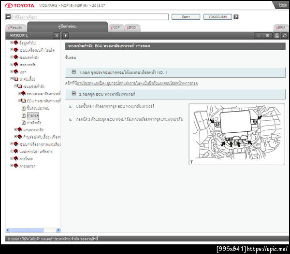Viewport: 290px width, 254px height.
Task: Open the BRM tab
Action: click(x=281, y=28)
